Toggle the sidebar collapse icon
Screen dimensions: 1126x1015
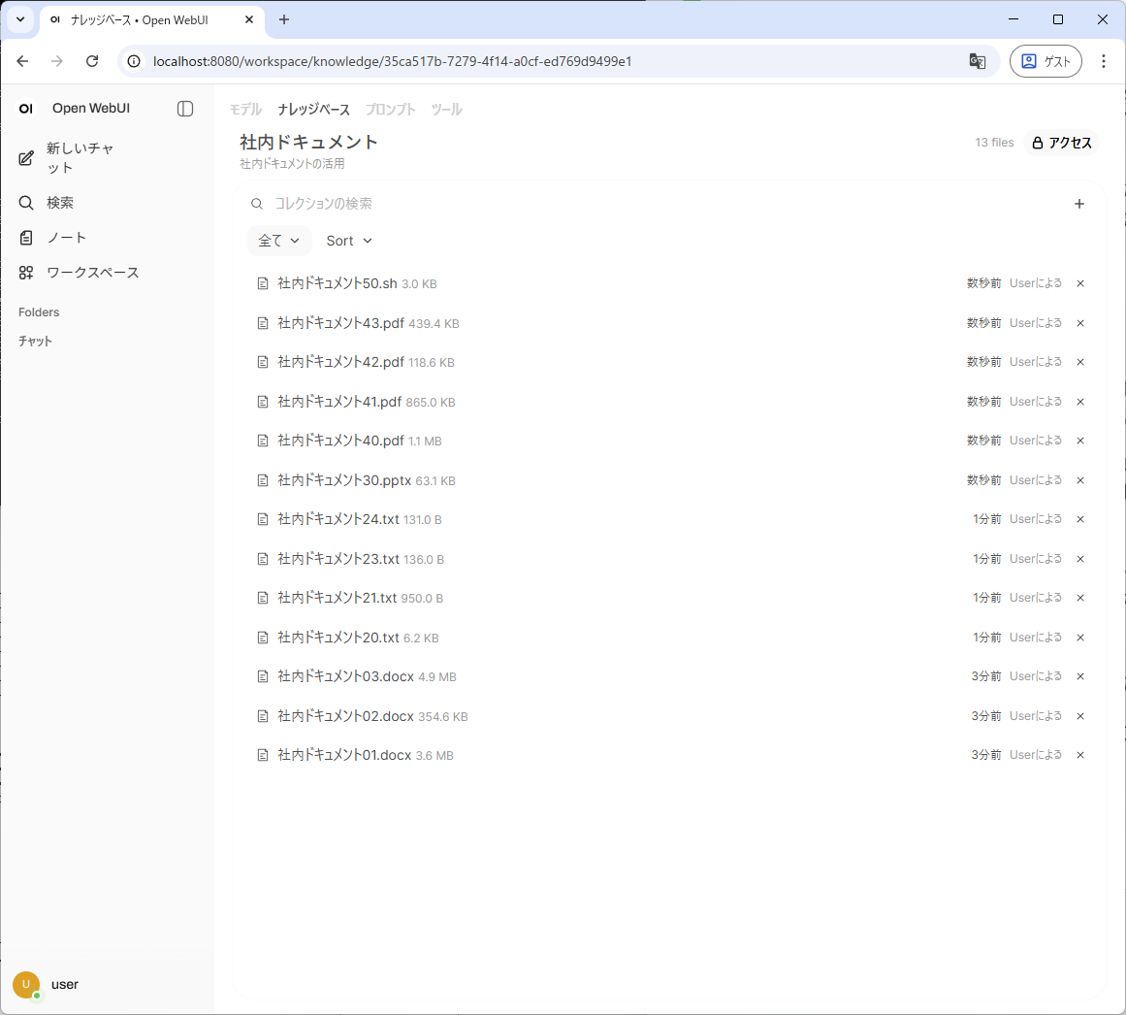click(185, 109)
